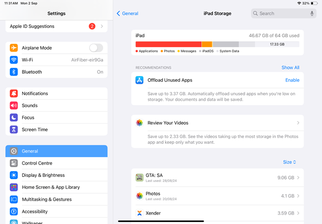Tap the Display & Brightness icon
Viewport: 322px width, 224px height.
point(14,175)
